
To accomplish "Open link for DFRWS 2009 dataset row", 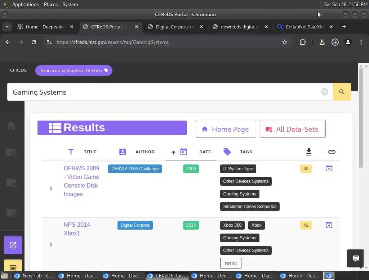I will (329, 168).
